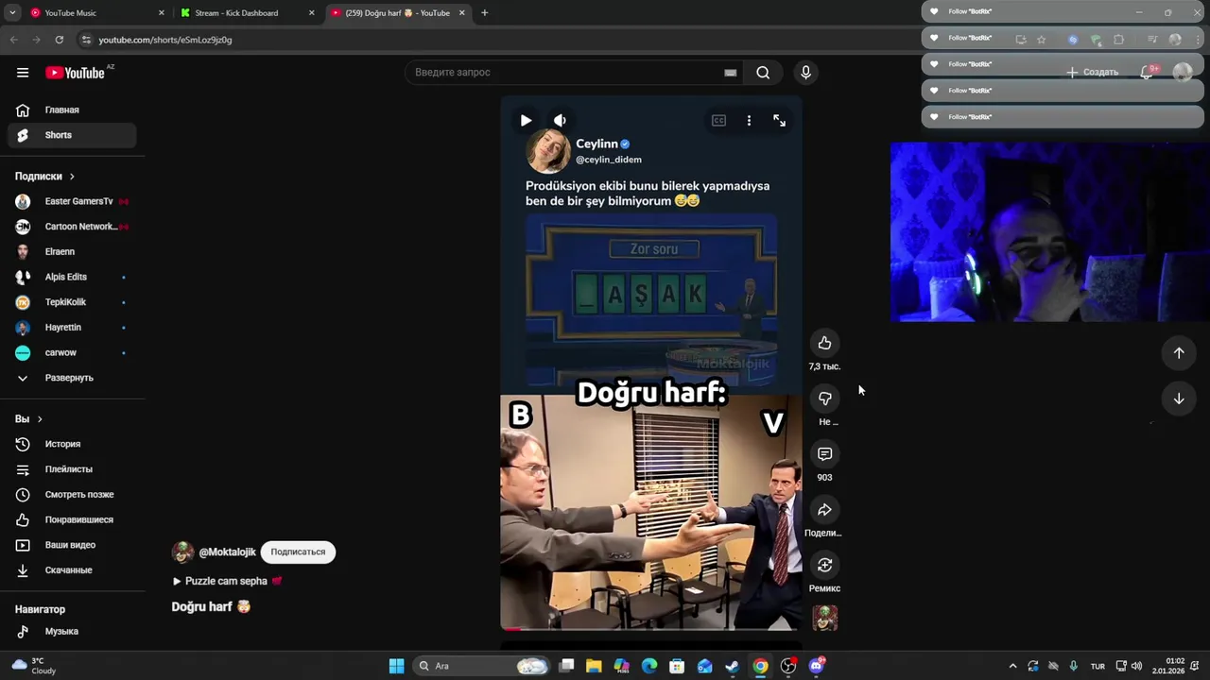The height and width of the screenshot is (680, 1210).
Task: Reload the page
Action: 59,40
